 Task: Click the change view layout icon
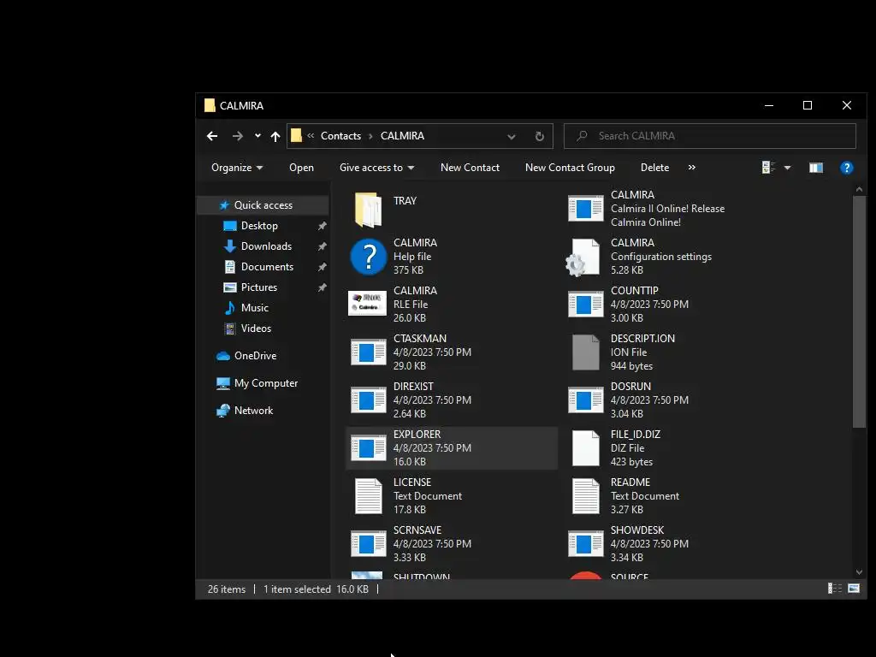click(x=769, y=168)
